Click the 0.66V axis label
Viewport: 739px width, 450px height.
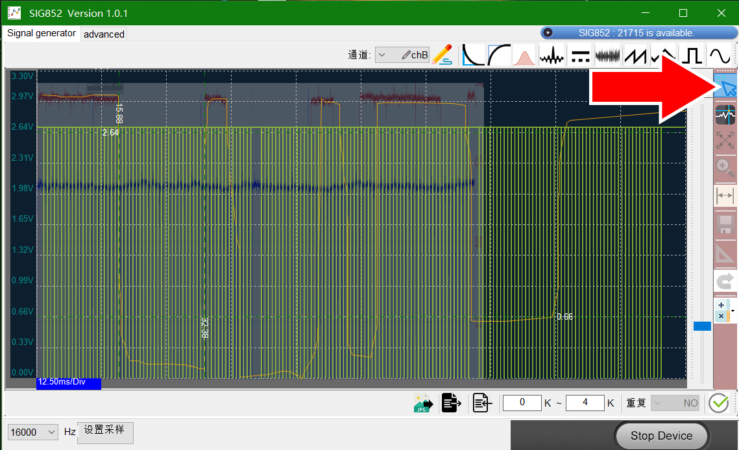tap(22, 311)
